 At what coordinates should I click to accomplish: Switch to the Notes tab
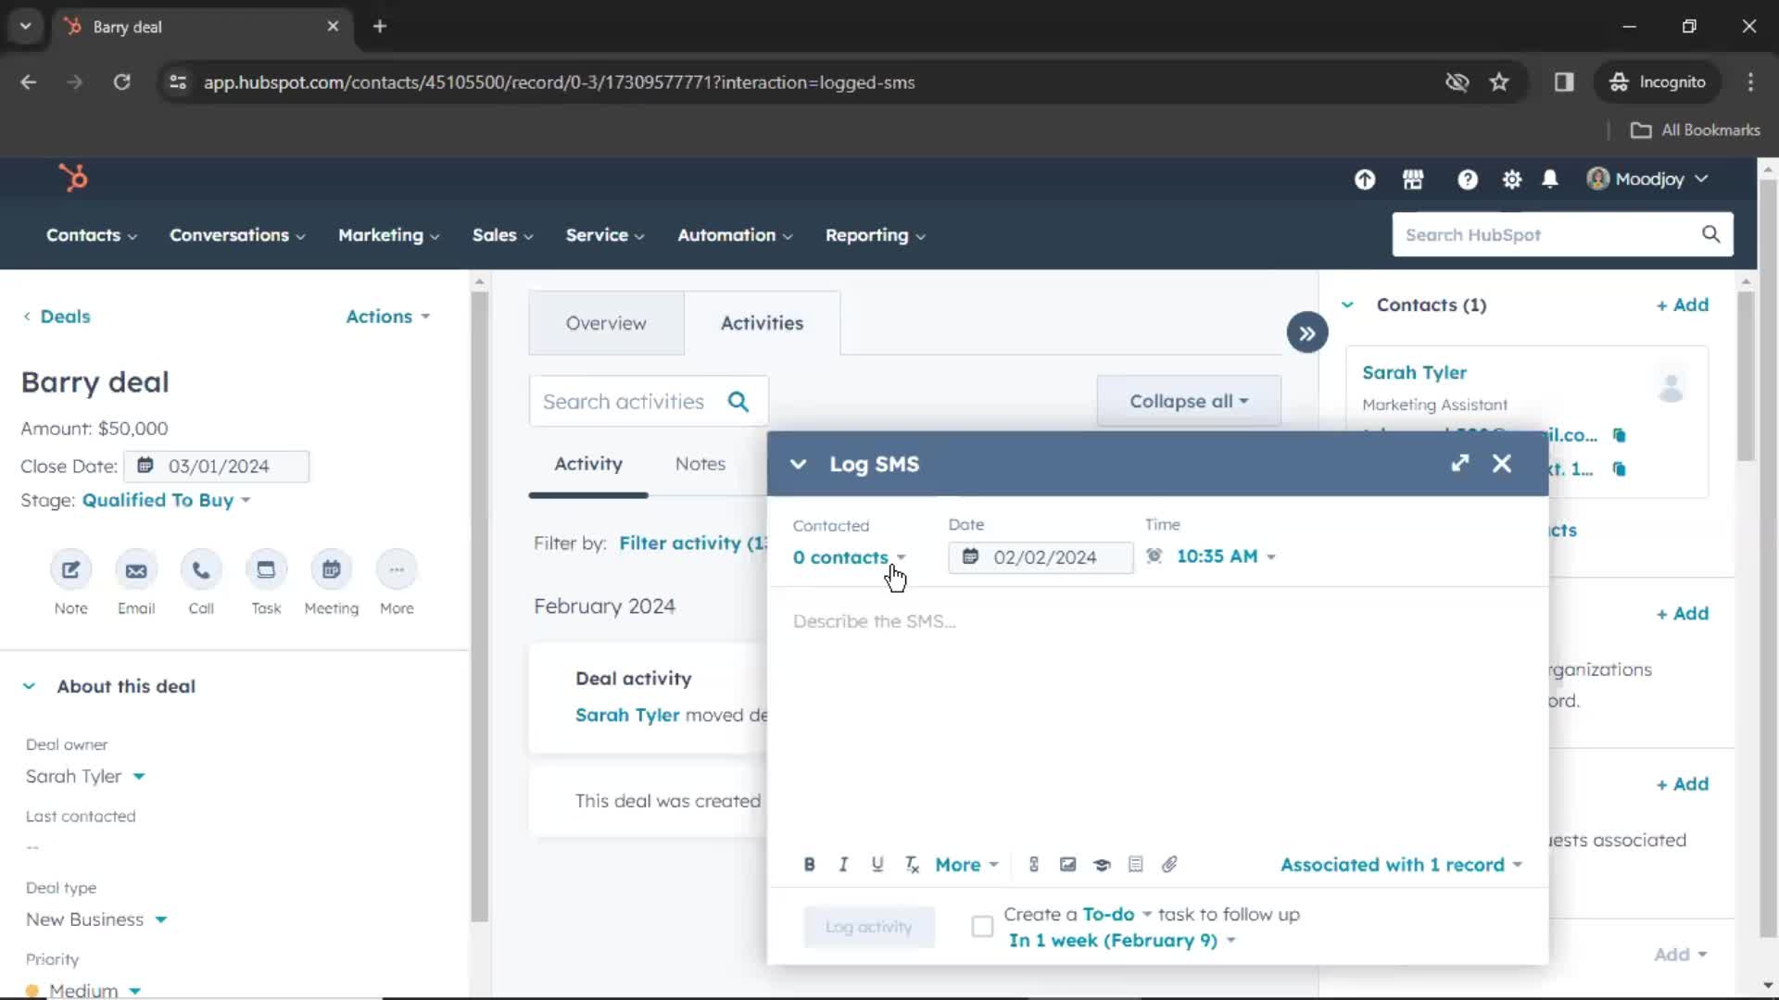700,463
